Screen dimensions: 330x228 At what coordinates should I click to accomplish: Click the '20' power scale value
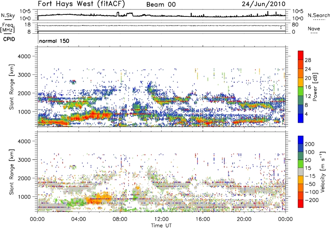pyautogui.click(x=308, y=78)
